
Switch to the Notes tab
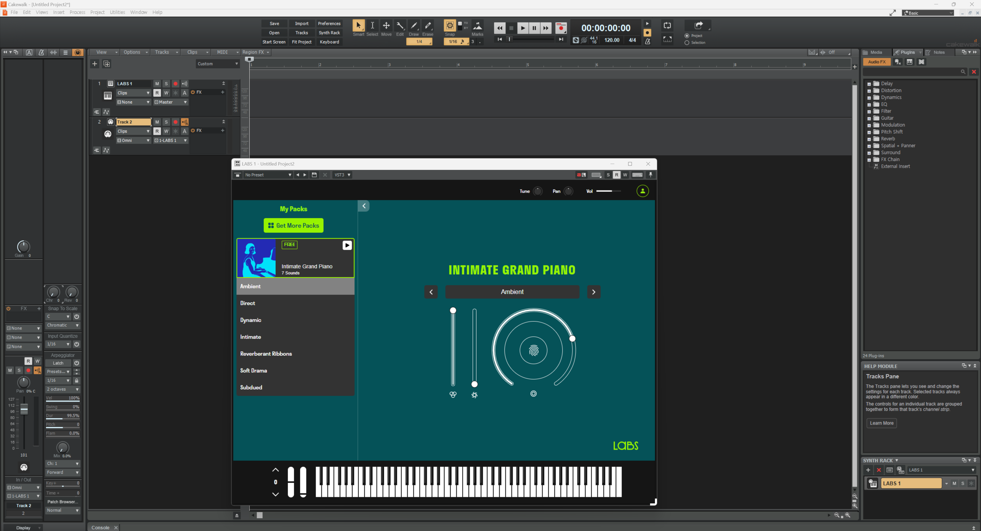[x=938, y=53]
